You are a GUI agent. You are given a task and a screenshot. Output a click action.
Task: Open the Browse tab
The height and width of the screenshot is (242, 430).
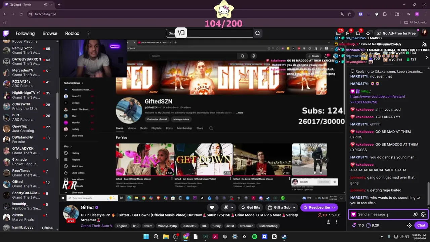[x=50, y=33]
